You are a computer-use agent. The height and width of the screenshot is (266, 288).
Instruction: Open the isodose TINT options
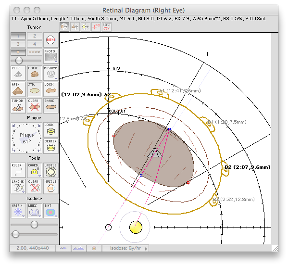(x=51, y=211)
